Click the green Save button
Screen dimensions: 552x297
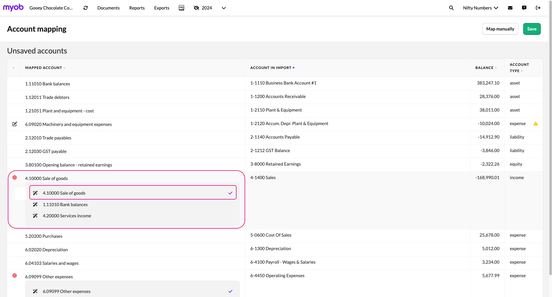tap(532, 29)
